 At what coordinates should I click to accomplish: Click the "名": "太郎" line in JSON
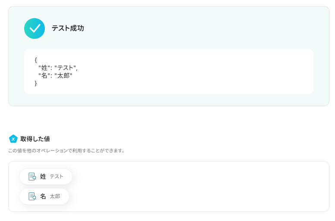55,76
